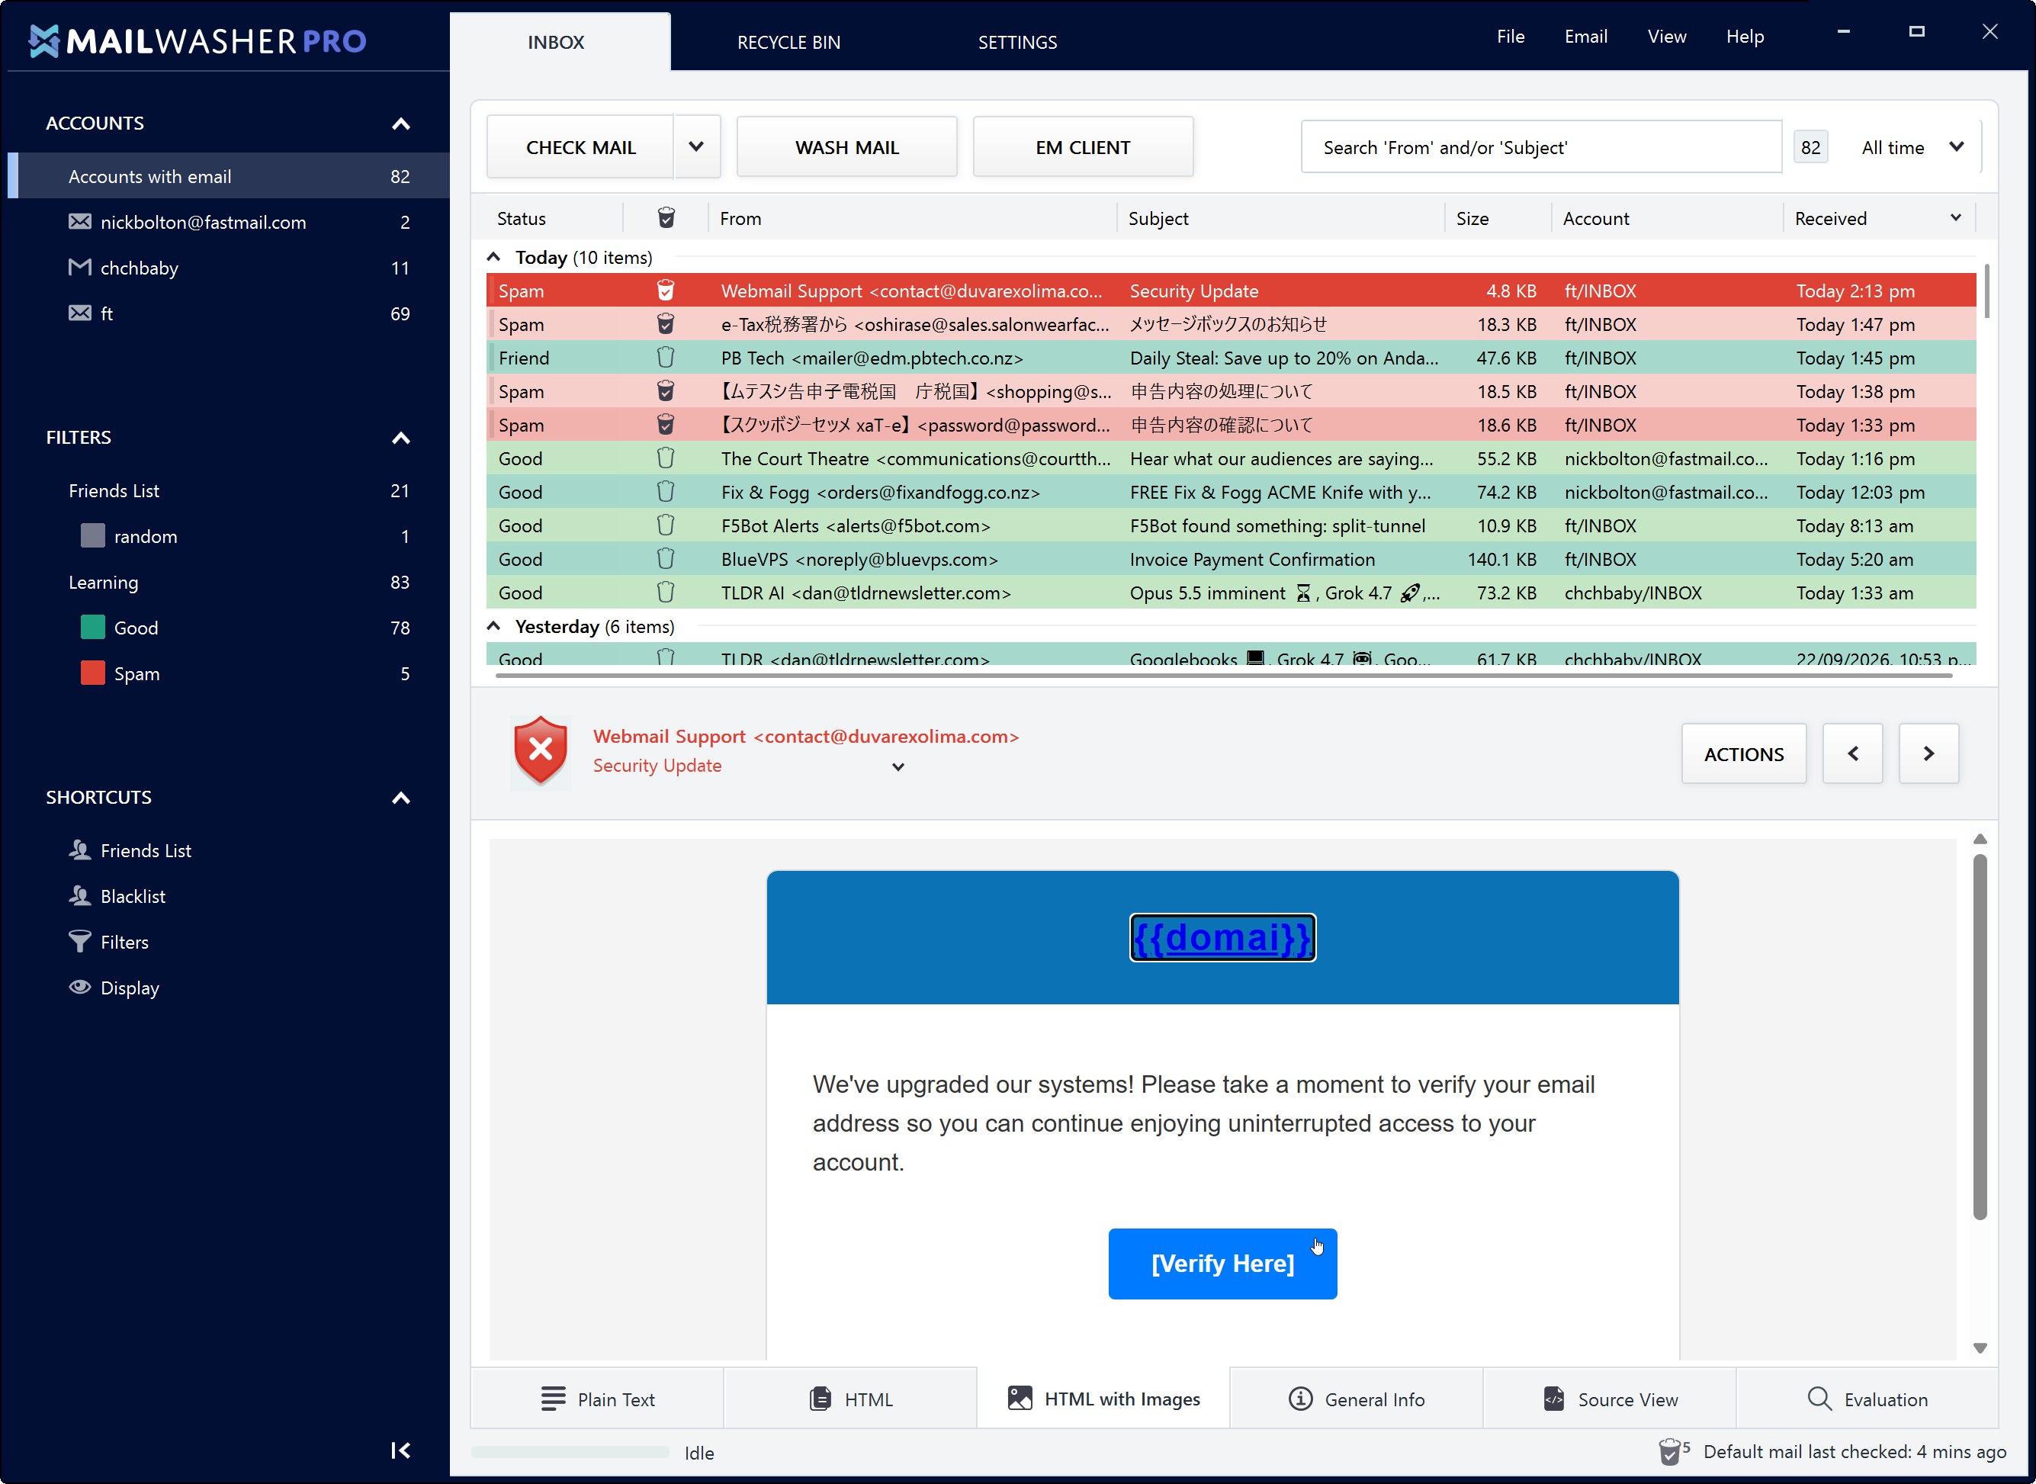
Task: Click the Verify Here button in email
Action: pyautogui.click(x=1222, y=1263)
